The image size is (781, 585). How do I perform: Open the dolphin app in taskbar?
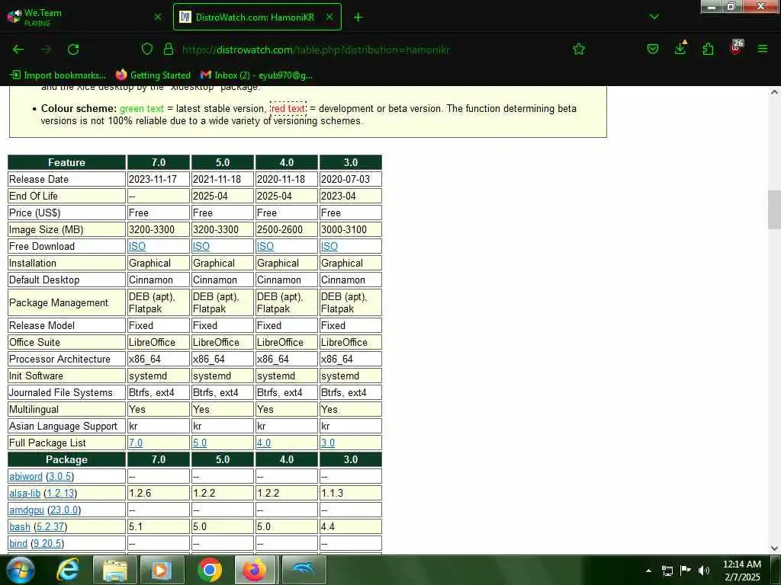304,570
